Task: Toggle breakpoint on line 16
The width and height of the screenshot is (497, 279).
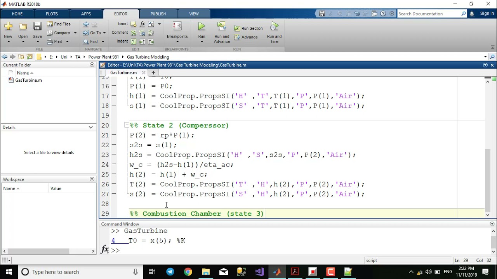Action: (x=114, y=86)
